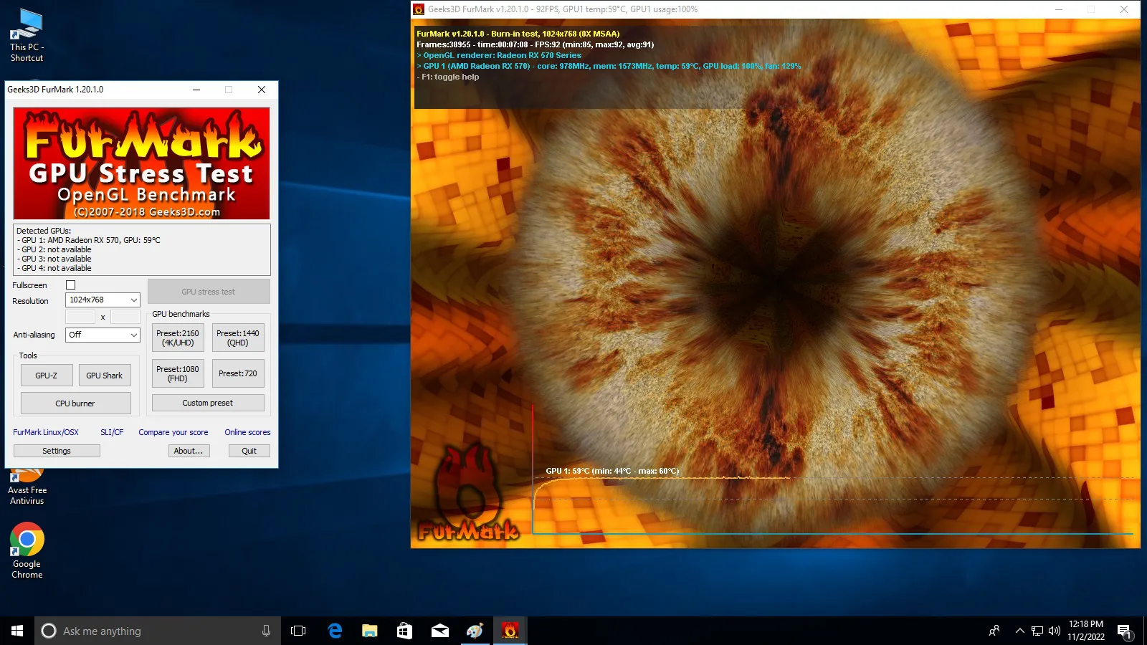This screenshot has width=1147, height=645.
Task: Click the custom height input field
Action: tap(125, 317)
